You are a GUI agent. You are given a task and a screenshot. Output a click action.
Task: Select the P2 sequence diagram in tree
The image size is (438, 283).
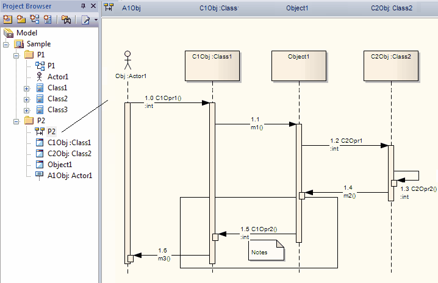point(51,131)
